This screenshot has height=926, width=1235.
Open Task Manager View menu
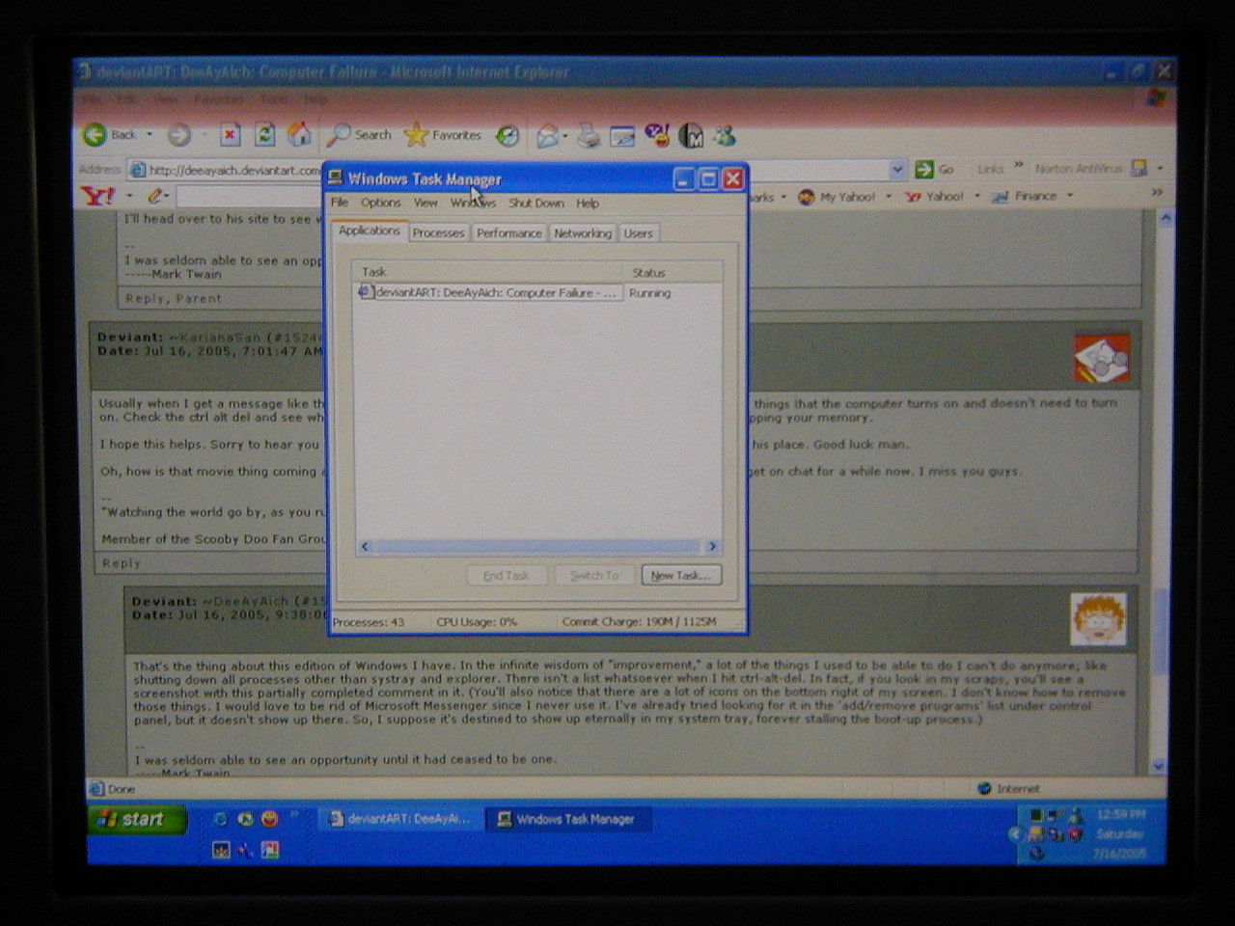click(x=425, y=204)
